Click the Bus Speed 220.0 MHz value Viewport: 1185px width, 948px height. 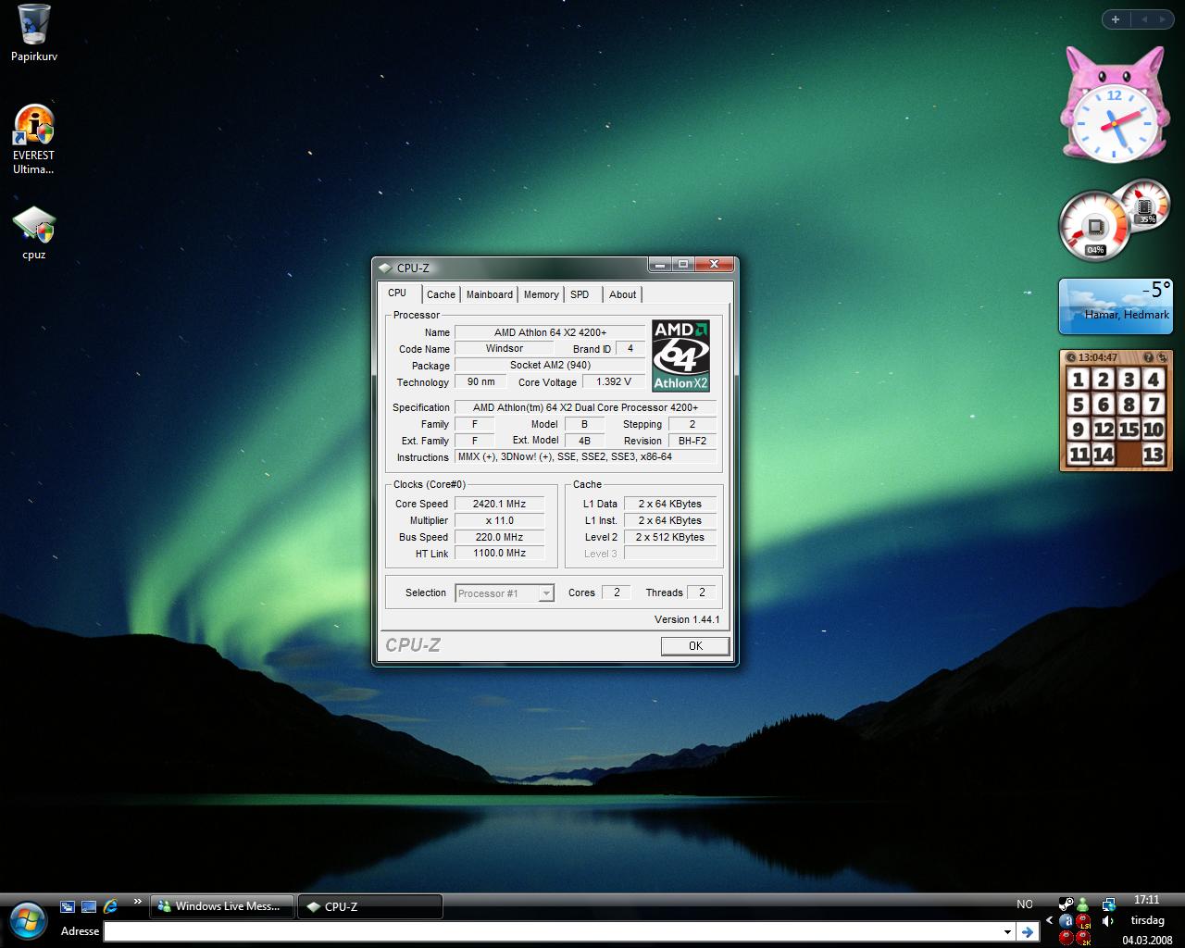[499, 537]
